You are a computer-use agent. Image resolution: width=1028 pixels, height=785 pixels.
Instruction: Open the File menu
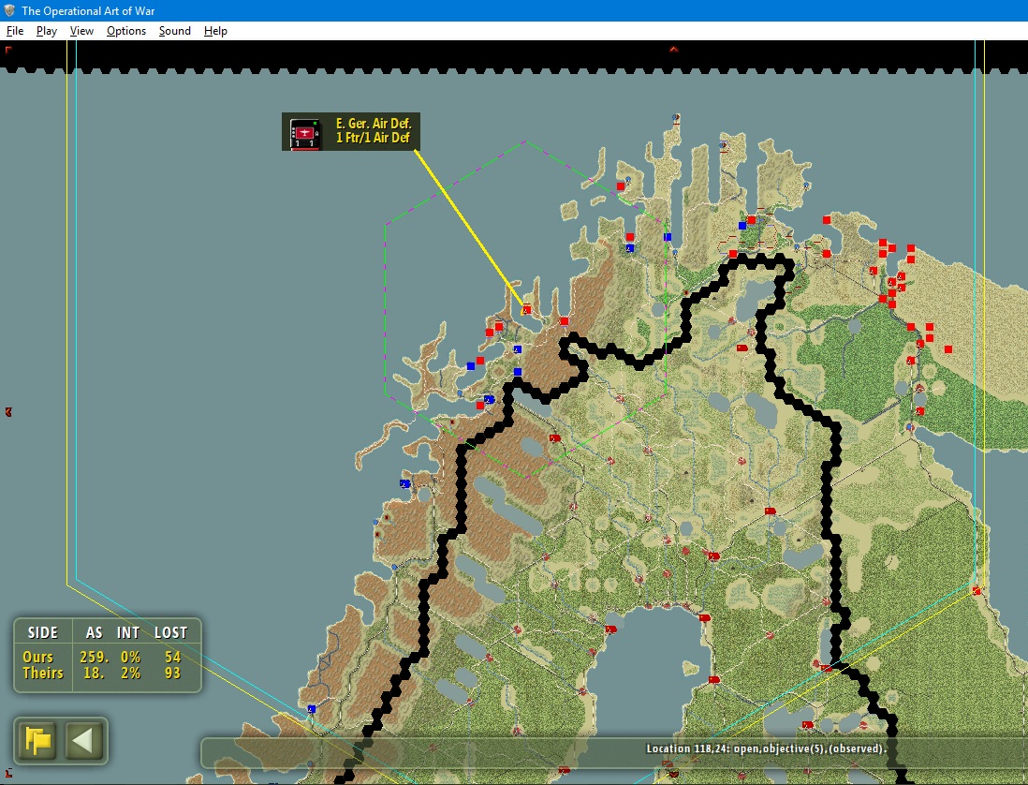click(14, 31)
